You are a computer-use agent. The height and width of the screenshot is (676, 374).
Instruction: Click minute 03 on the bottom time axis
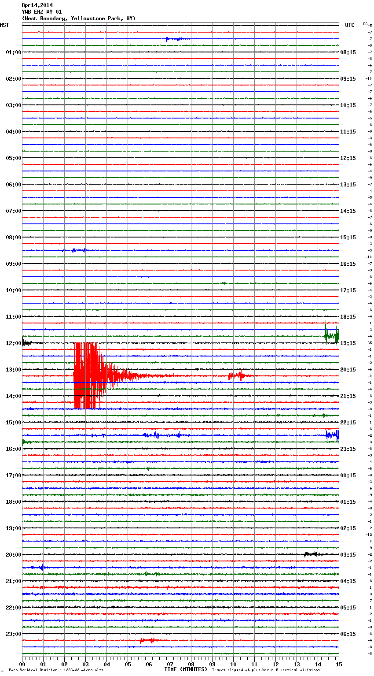pos(85,664)
